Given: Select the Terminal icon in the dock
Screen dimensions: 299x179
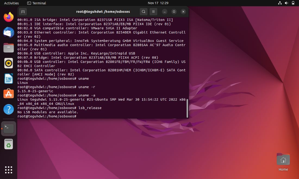Looking at the screenshot, I should [9, 129].
